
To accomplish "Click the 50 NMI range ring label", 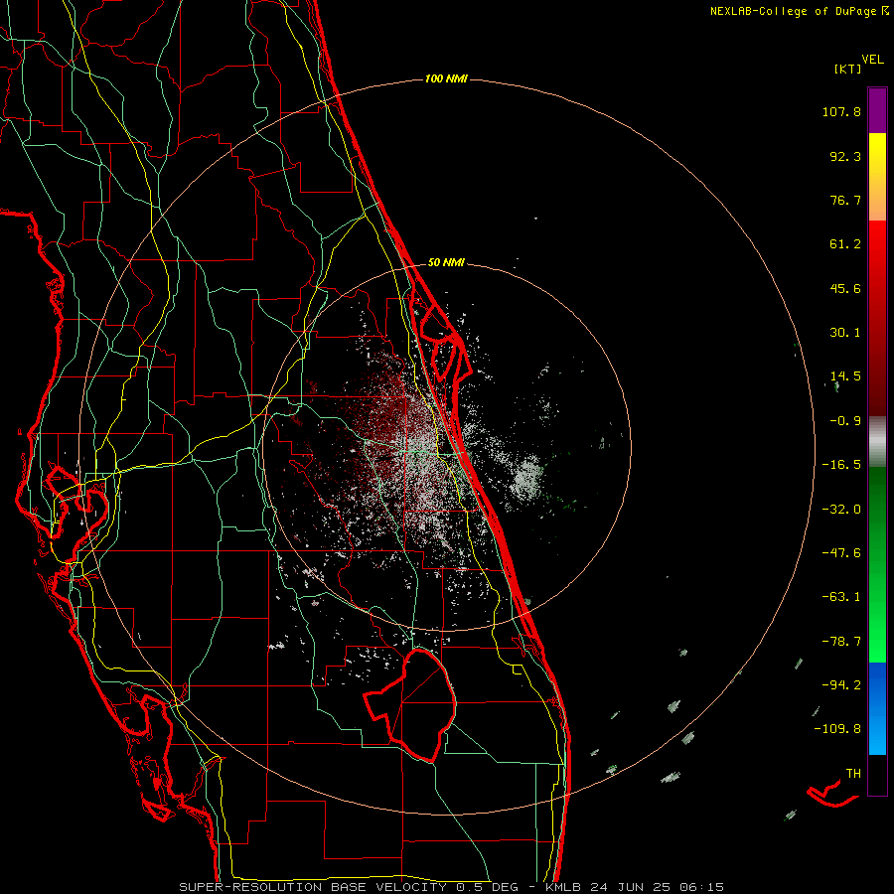I will pyautogui.click(x=446, y=263).
